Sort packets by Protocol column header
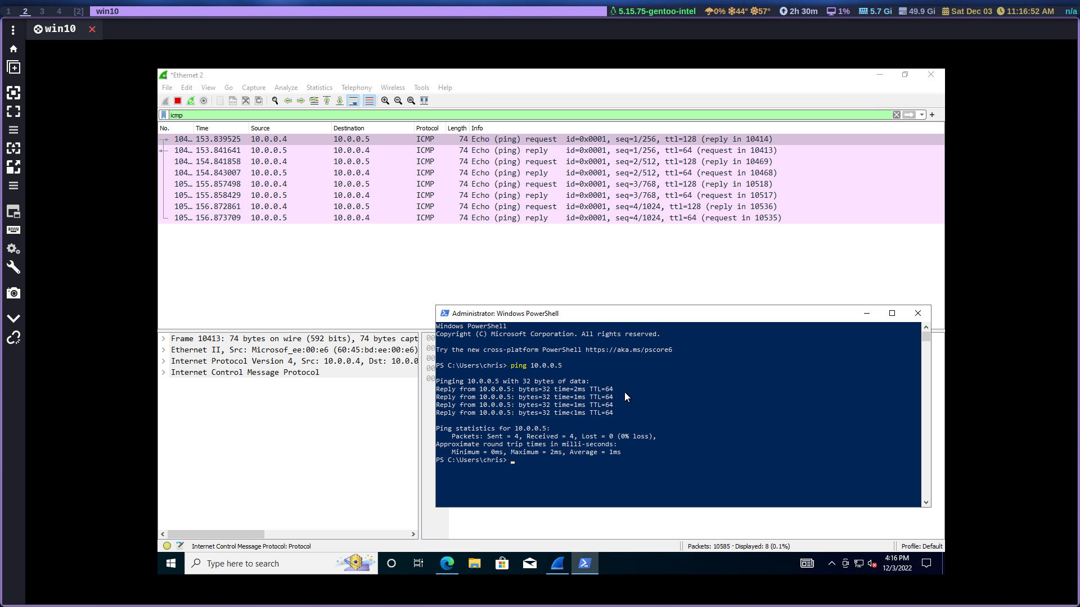 (430, 128)
